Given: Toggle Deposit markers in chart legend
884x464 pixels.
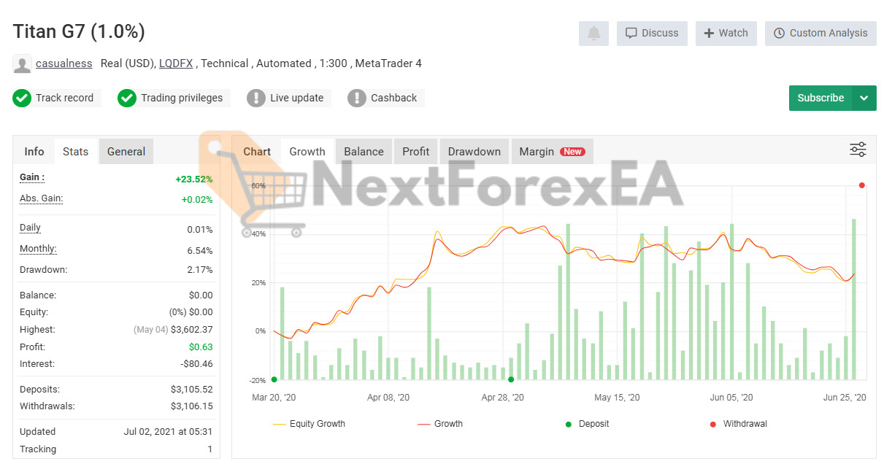Looking at the screenshot, I should 586,424.
